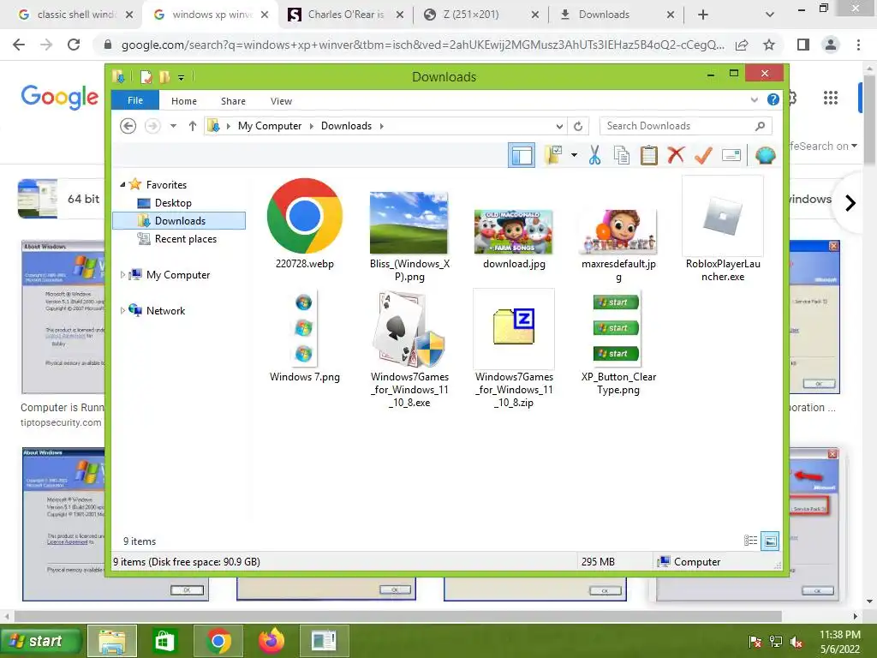
Task: Select Windows7Games_for_Windows_11_10_8.zip archive
Action: coord(514,350)
